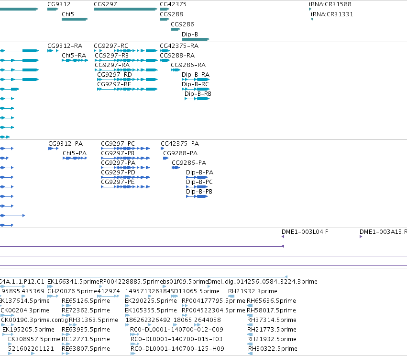Click the CG42375 gene label

pyautogui.click(x=173, y=4)
